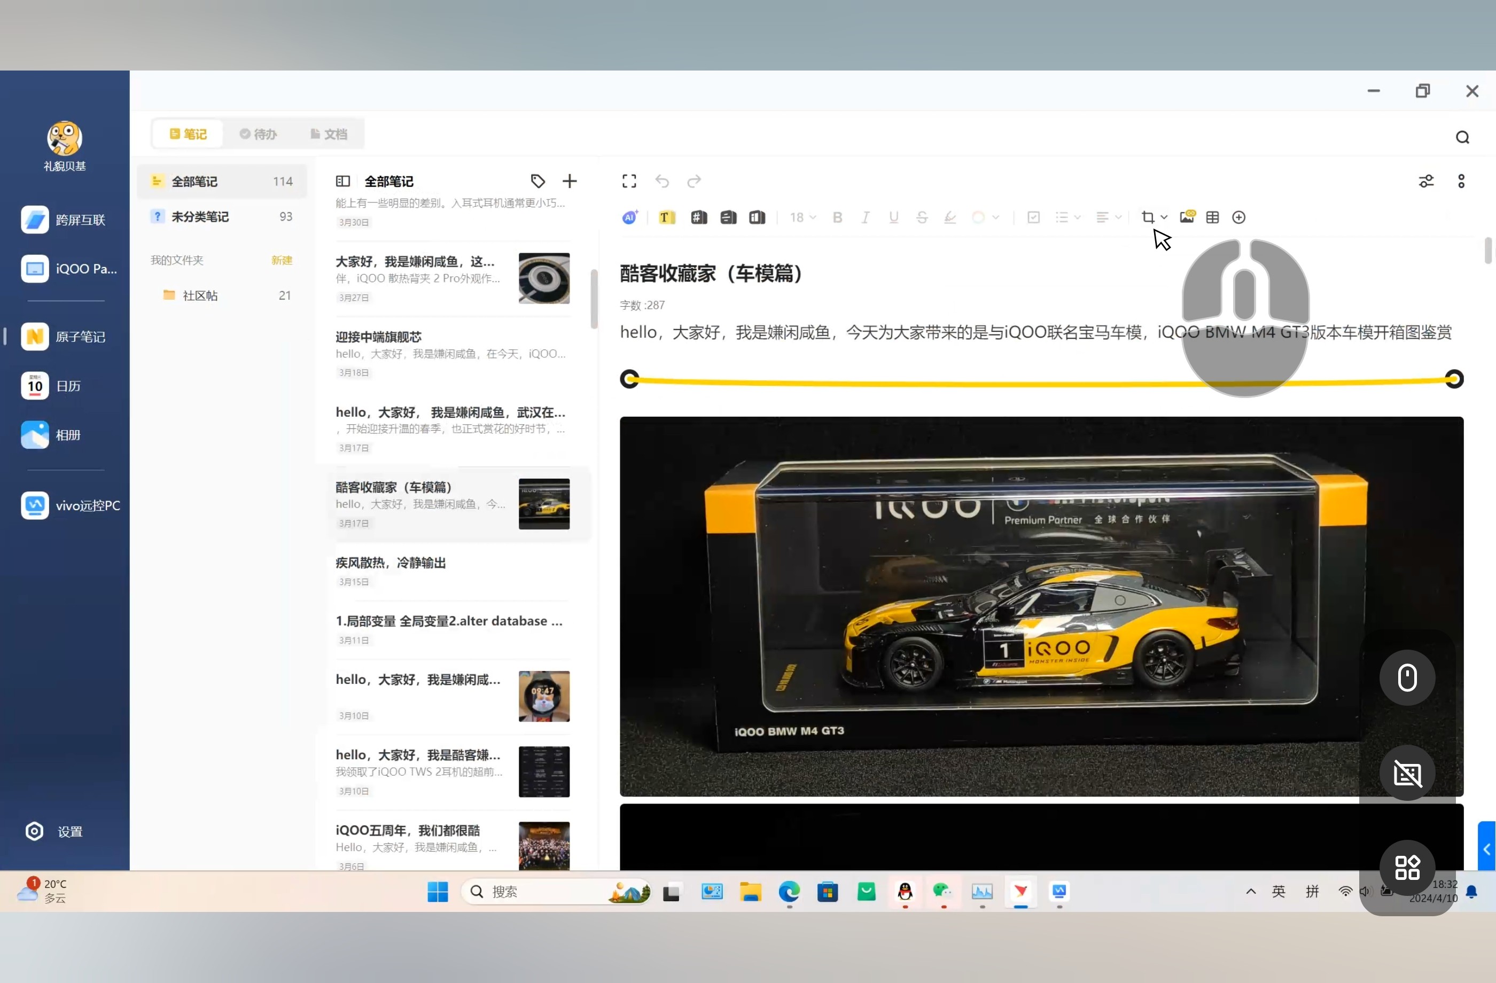
Task: Open the note 疾风散热，冷静输出
Action: coord(453,571)
